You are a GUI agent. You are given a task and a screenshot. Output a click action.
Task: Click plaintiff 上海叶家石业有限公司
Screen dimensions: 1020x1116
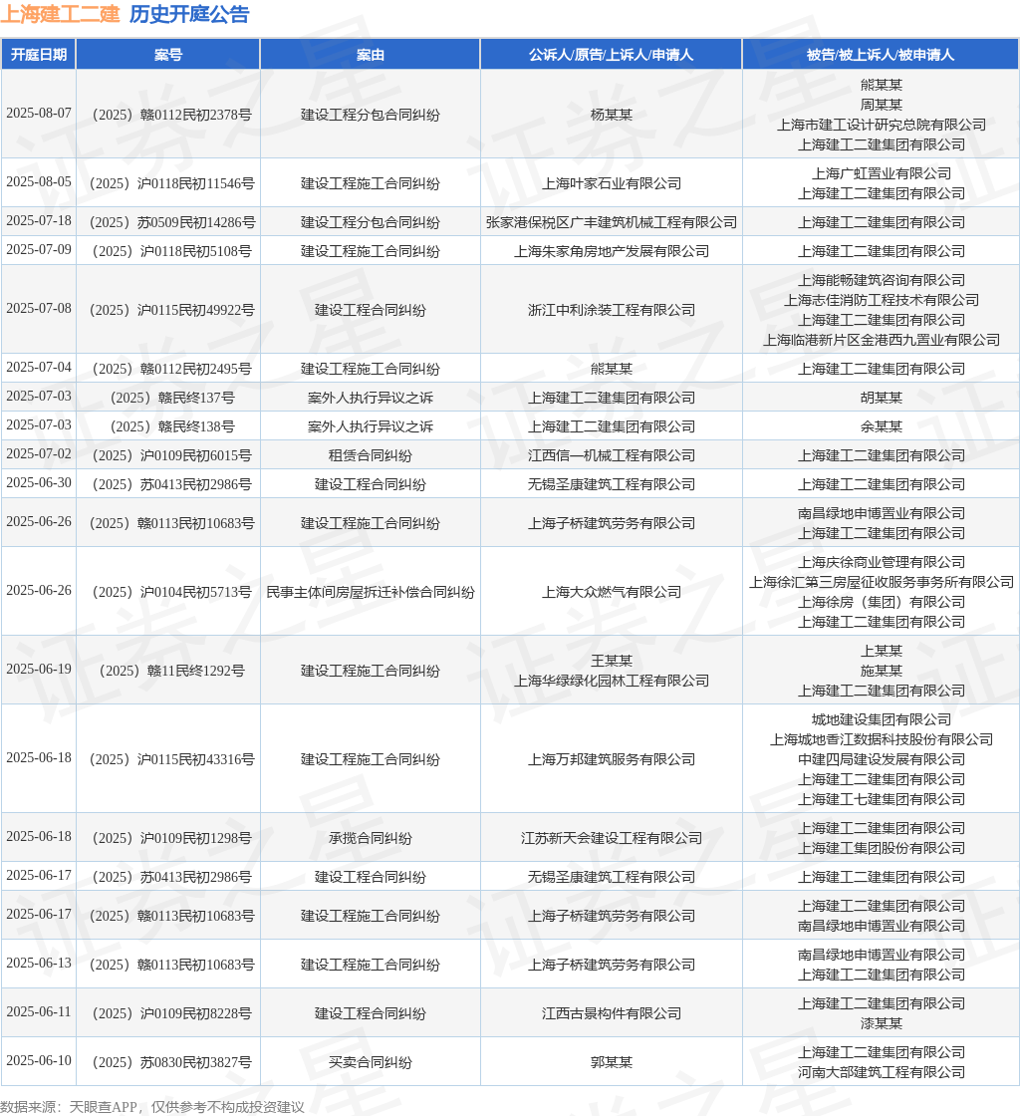[611, 183]
